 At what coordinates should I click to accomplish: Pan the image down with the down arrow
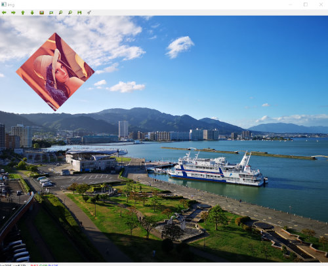[x=32, y=12]
